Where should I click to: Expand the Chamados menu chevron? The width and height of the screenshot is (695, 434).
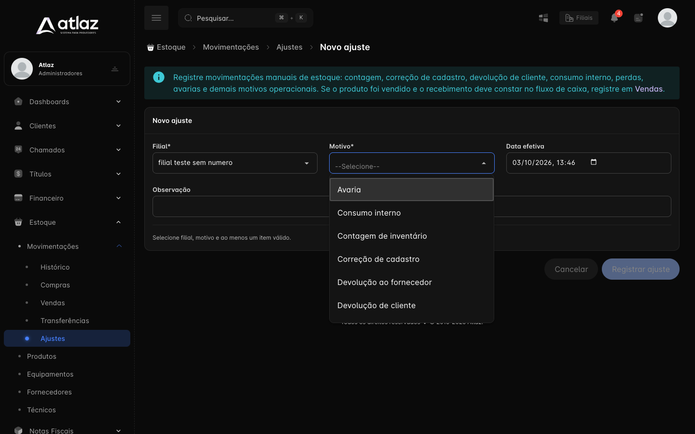point(118,149)
